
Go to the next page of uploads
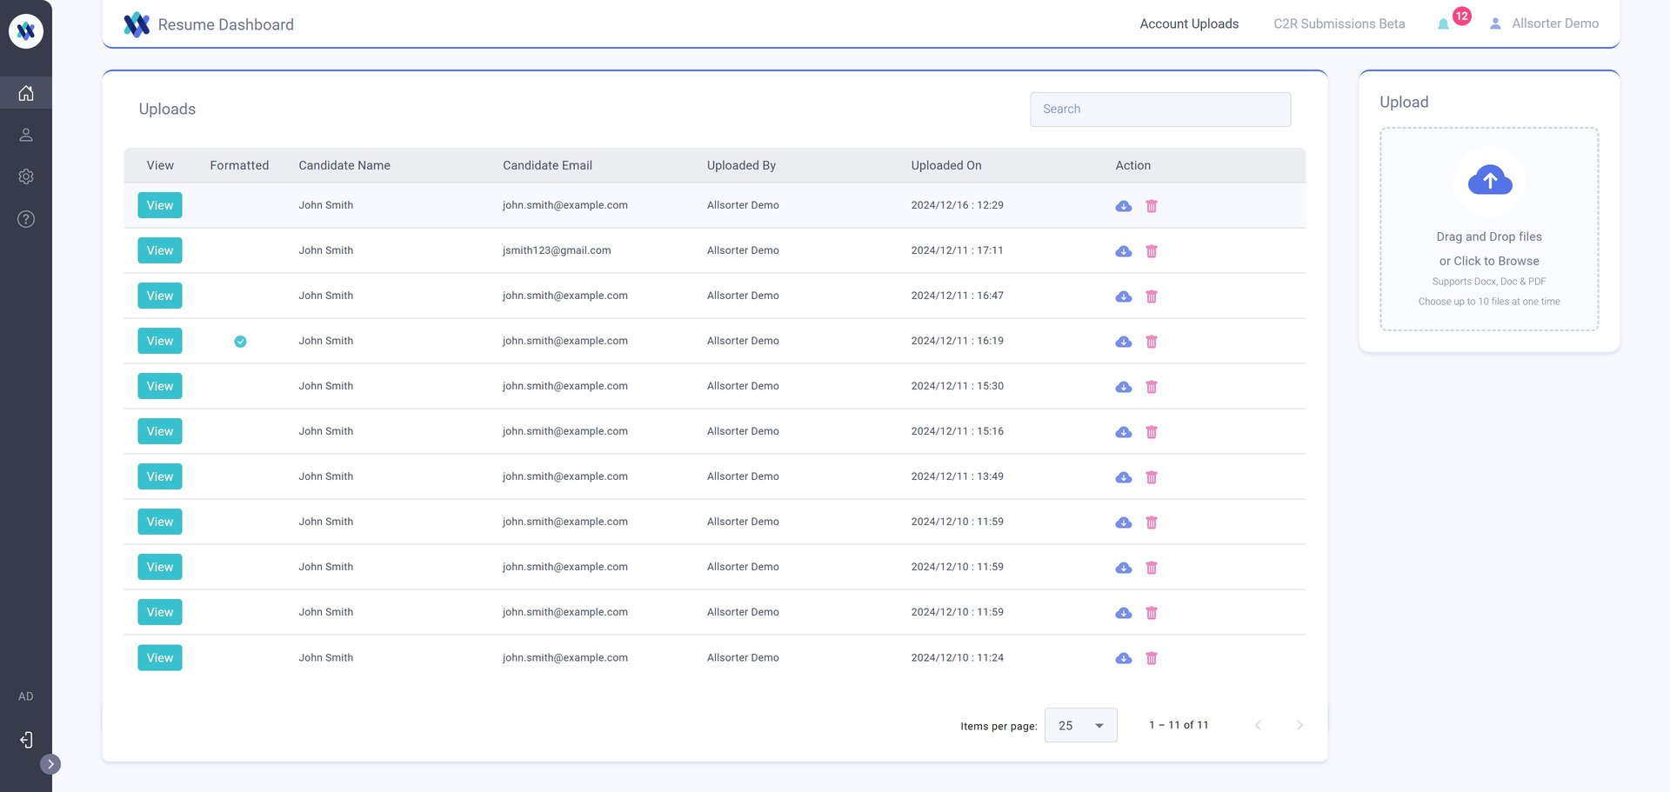[1299, 725]
